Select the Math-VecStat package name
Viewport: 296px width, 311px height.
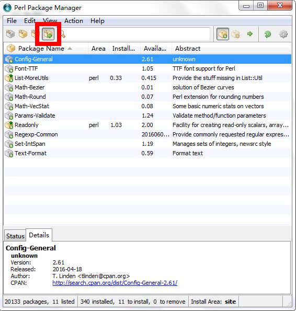[x=32, y=106]
